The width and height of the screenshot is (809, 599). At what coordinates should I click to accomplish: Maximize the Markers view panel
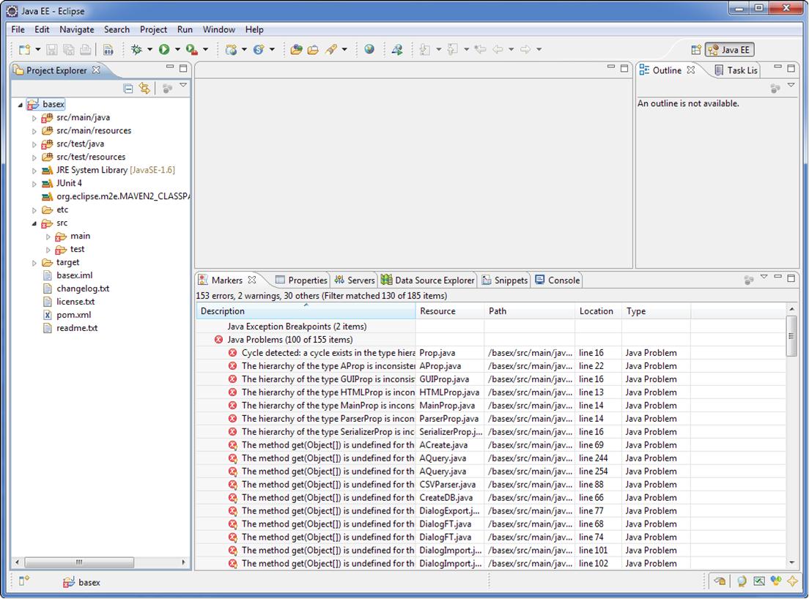(x=791, y=278)
